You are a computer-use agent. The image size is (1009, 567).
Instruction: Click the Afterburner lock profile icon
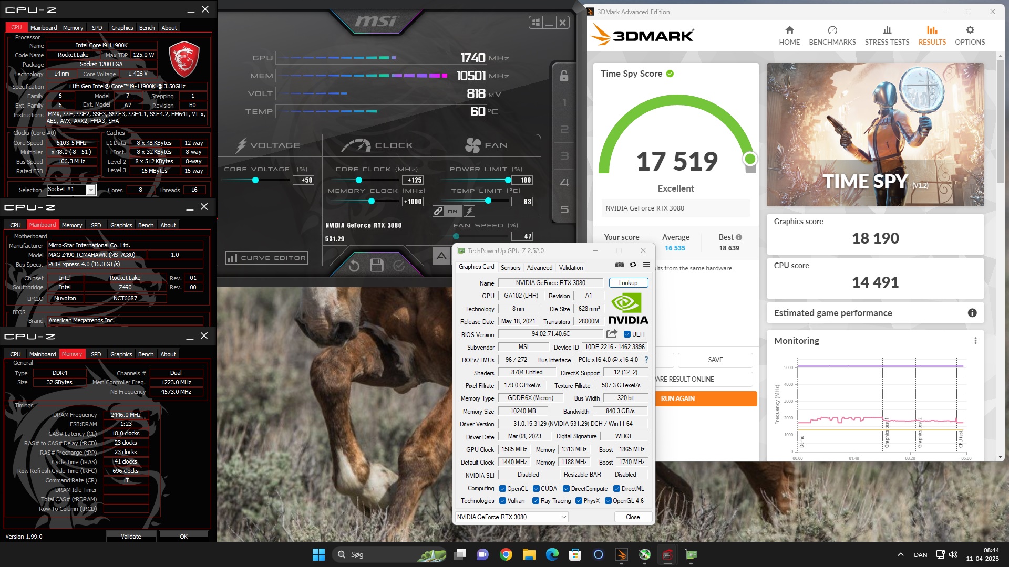pos(564,76)
